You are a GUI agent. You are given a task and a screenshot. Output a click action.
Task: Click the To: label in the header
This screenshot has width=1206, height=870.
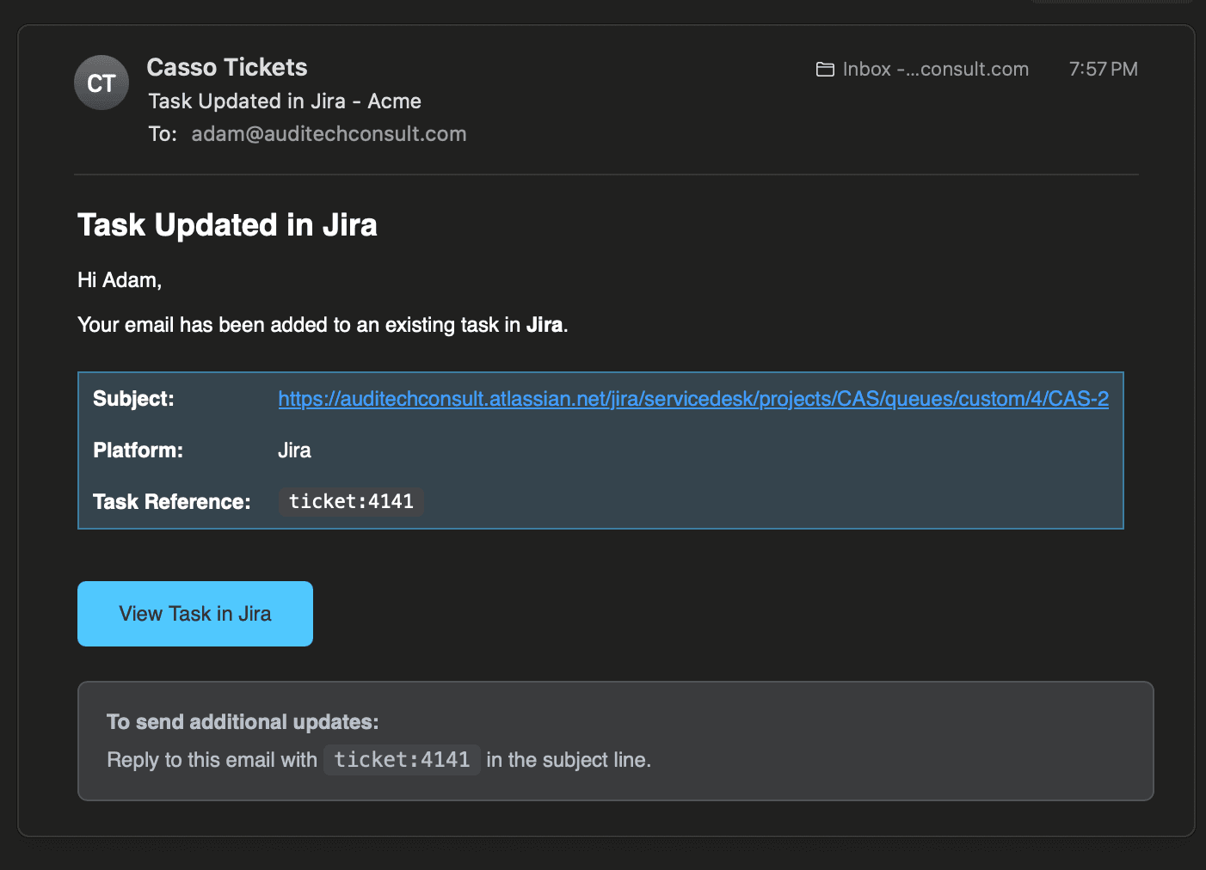163,133
